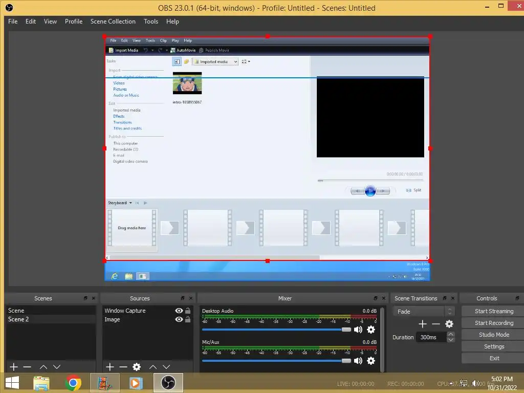Open the Help menu
The height and width of the screenshot is (393, 524).
[172, 21]
